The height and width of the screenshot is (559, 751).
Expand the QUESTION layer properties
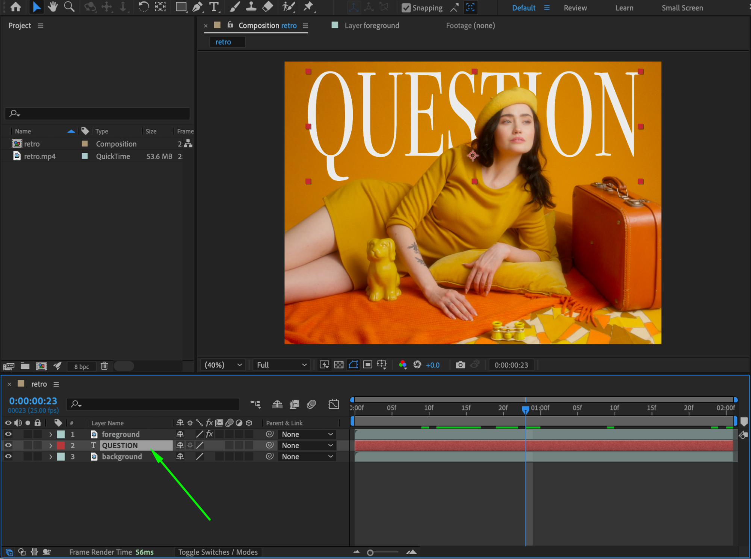(51, 446)
